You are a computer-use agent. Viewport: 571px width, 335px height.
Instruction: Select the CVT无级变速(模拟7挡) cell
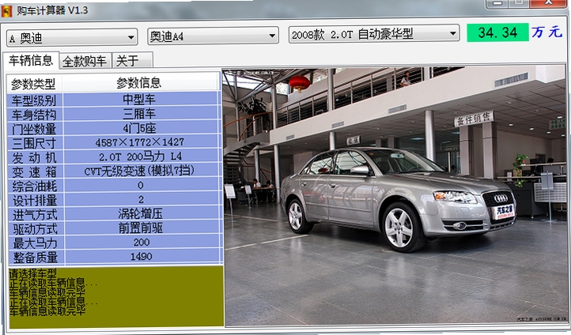[141, 171]
